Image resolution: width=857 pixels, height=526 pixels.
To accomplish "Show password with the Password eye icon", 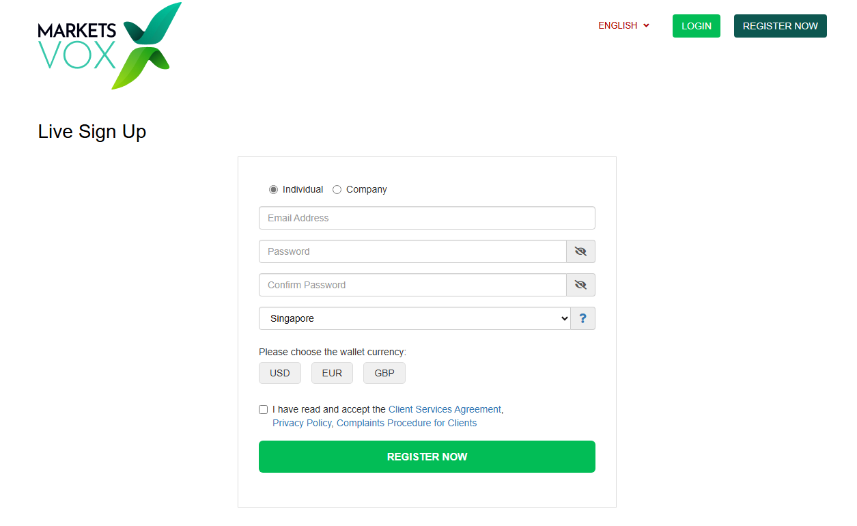I will coord(580,251).
